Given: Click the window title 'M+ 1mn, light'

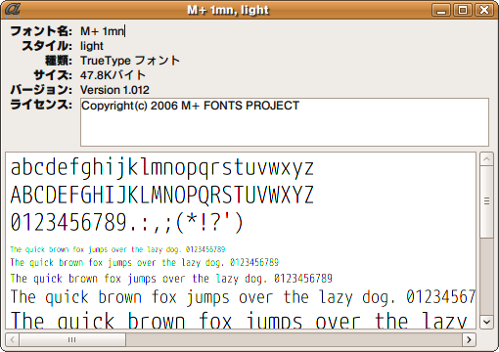Looking at the screenshot, I should click(228, 10).
